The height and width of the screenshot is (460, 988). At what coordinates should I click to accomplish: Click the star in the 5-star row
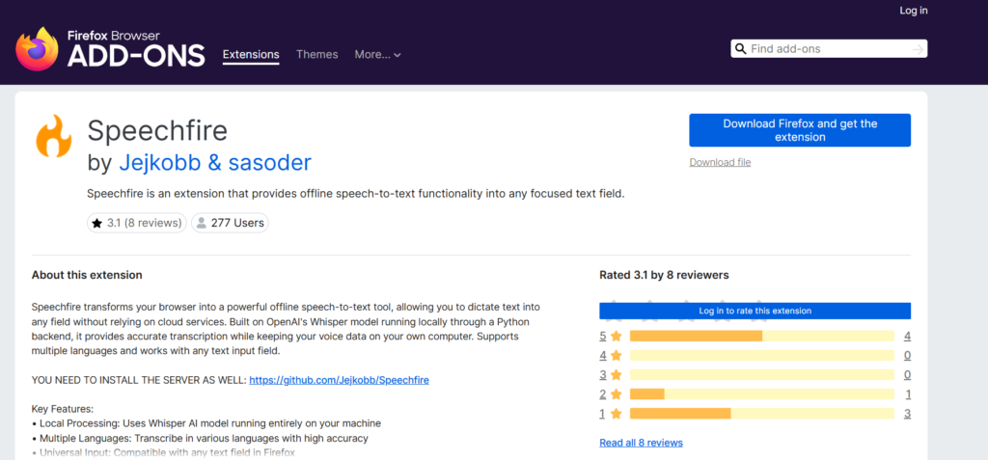617,336
